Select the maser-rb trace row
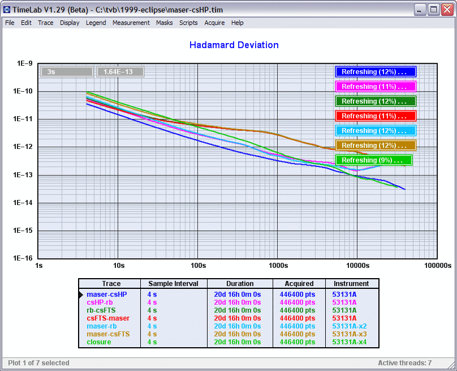This screenshot has width=457, height=371. [x=228, y=326]
